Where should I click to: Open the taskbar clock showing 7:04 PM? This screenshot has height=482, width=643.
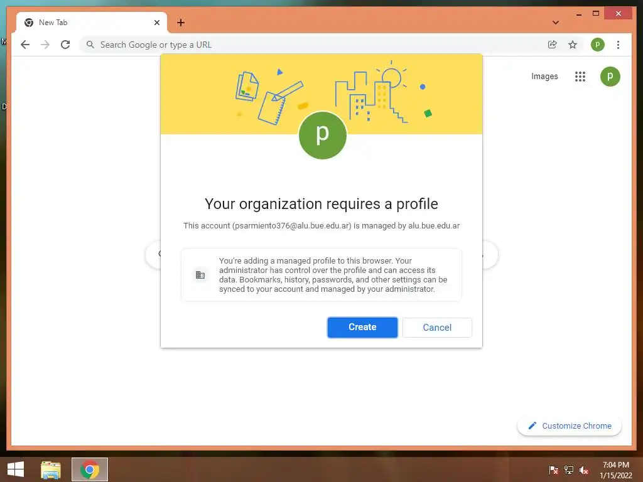point(615,470)
